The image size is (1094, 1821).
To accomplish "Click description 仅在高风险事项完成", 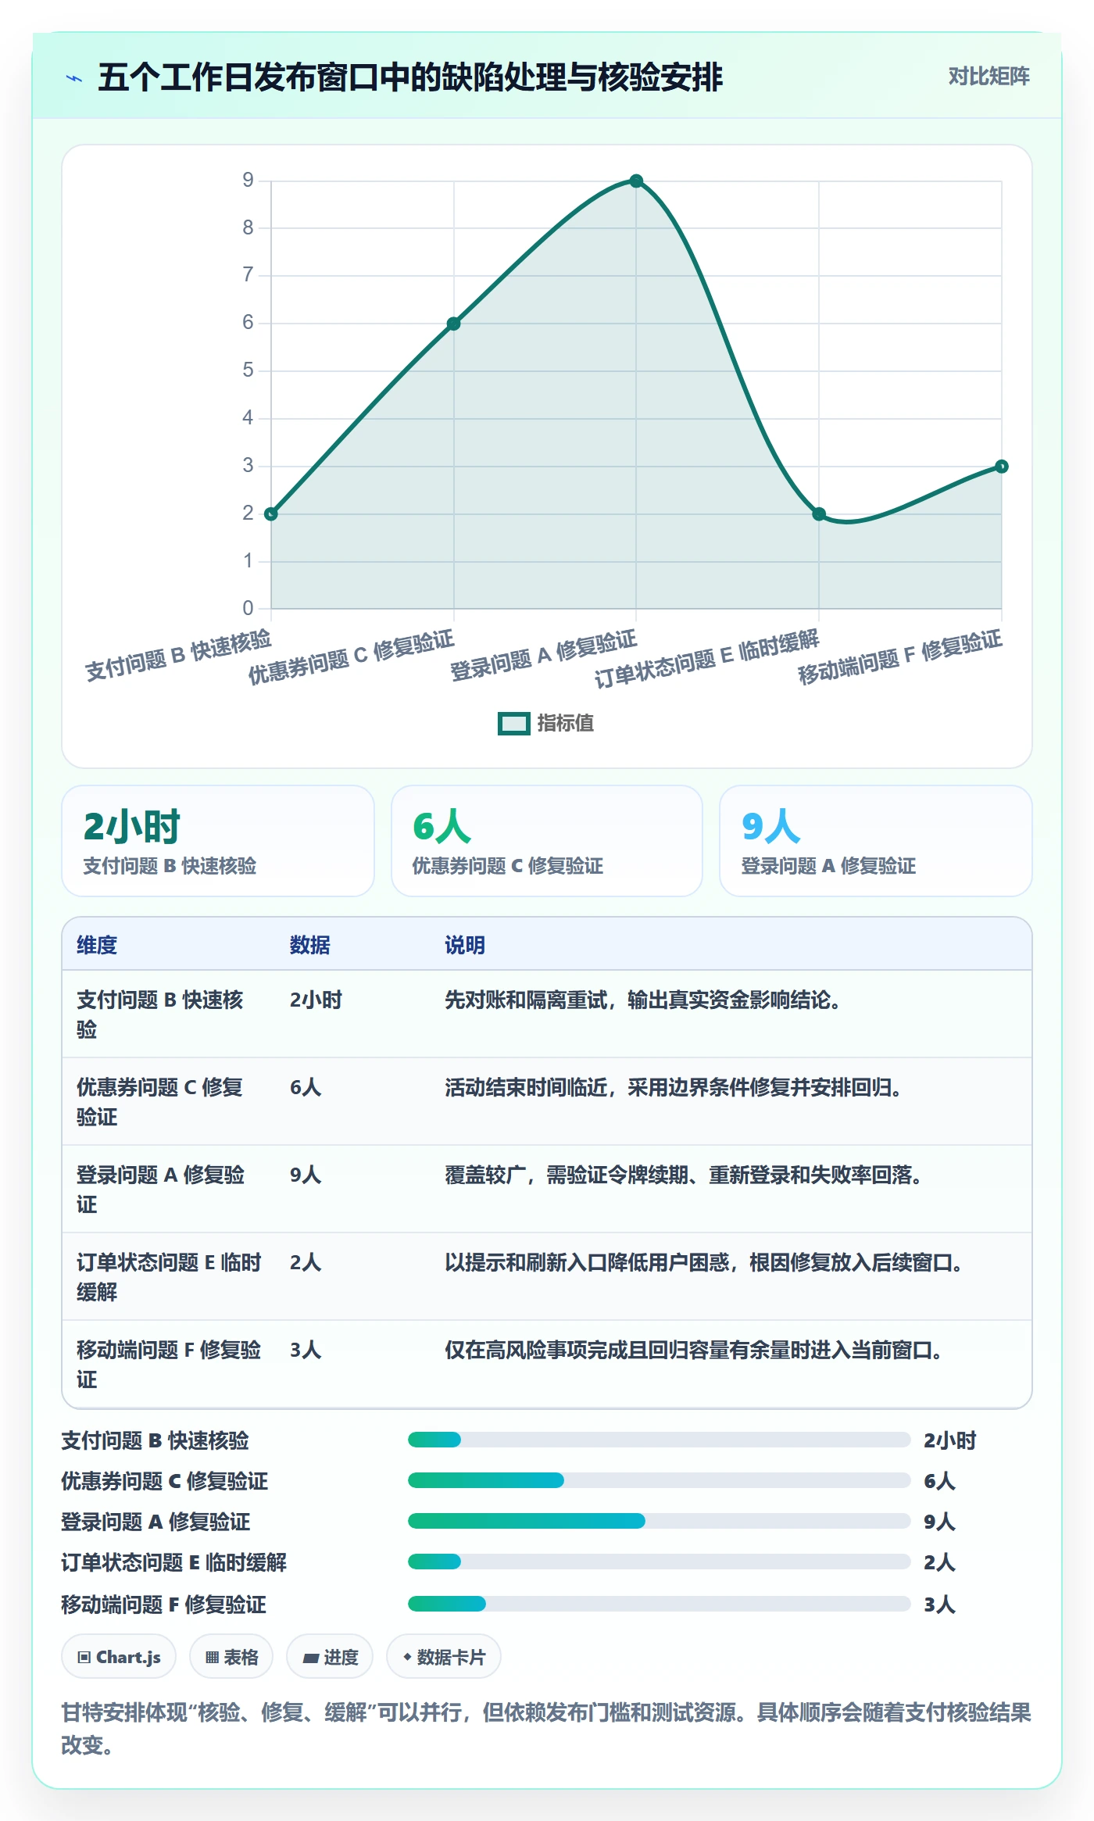I will [694, 1350].
